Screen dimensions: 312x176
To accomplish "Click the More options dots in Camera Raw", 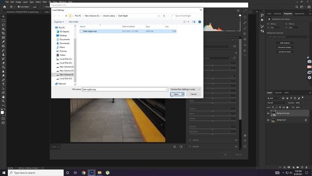I will tap(245, 55).
